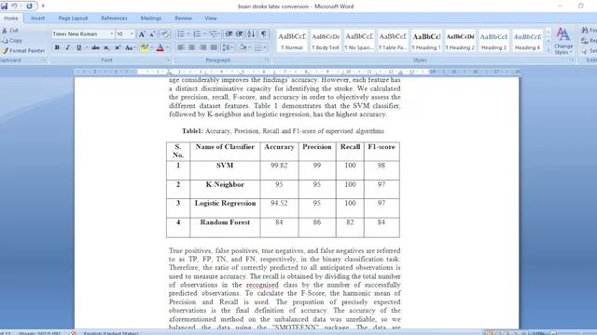Click the Clear Formatting icon
The height and width of the screenshot is (335, 597).
click(x=164, y=34)
